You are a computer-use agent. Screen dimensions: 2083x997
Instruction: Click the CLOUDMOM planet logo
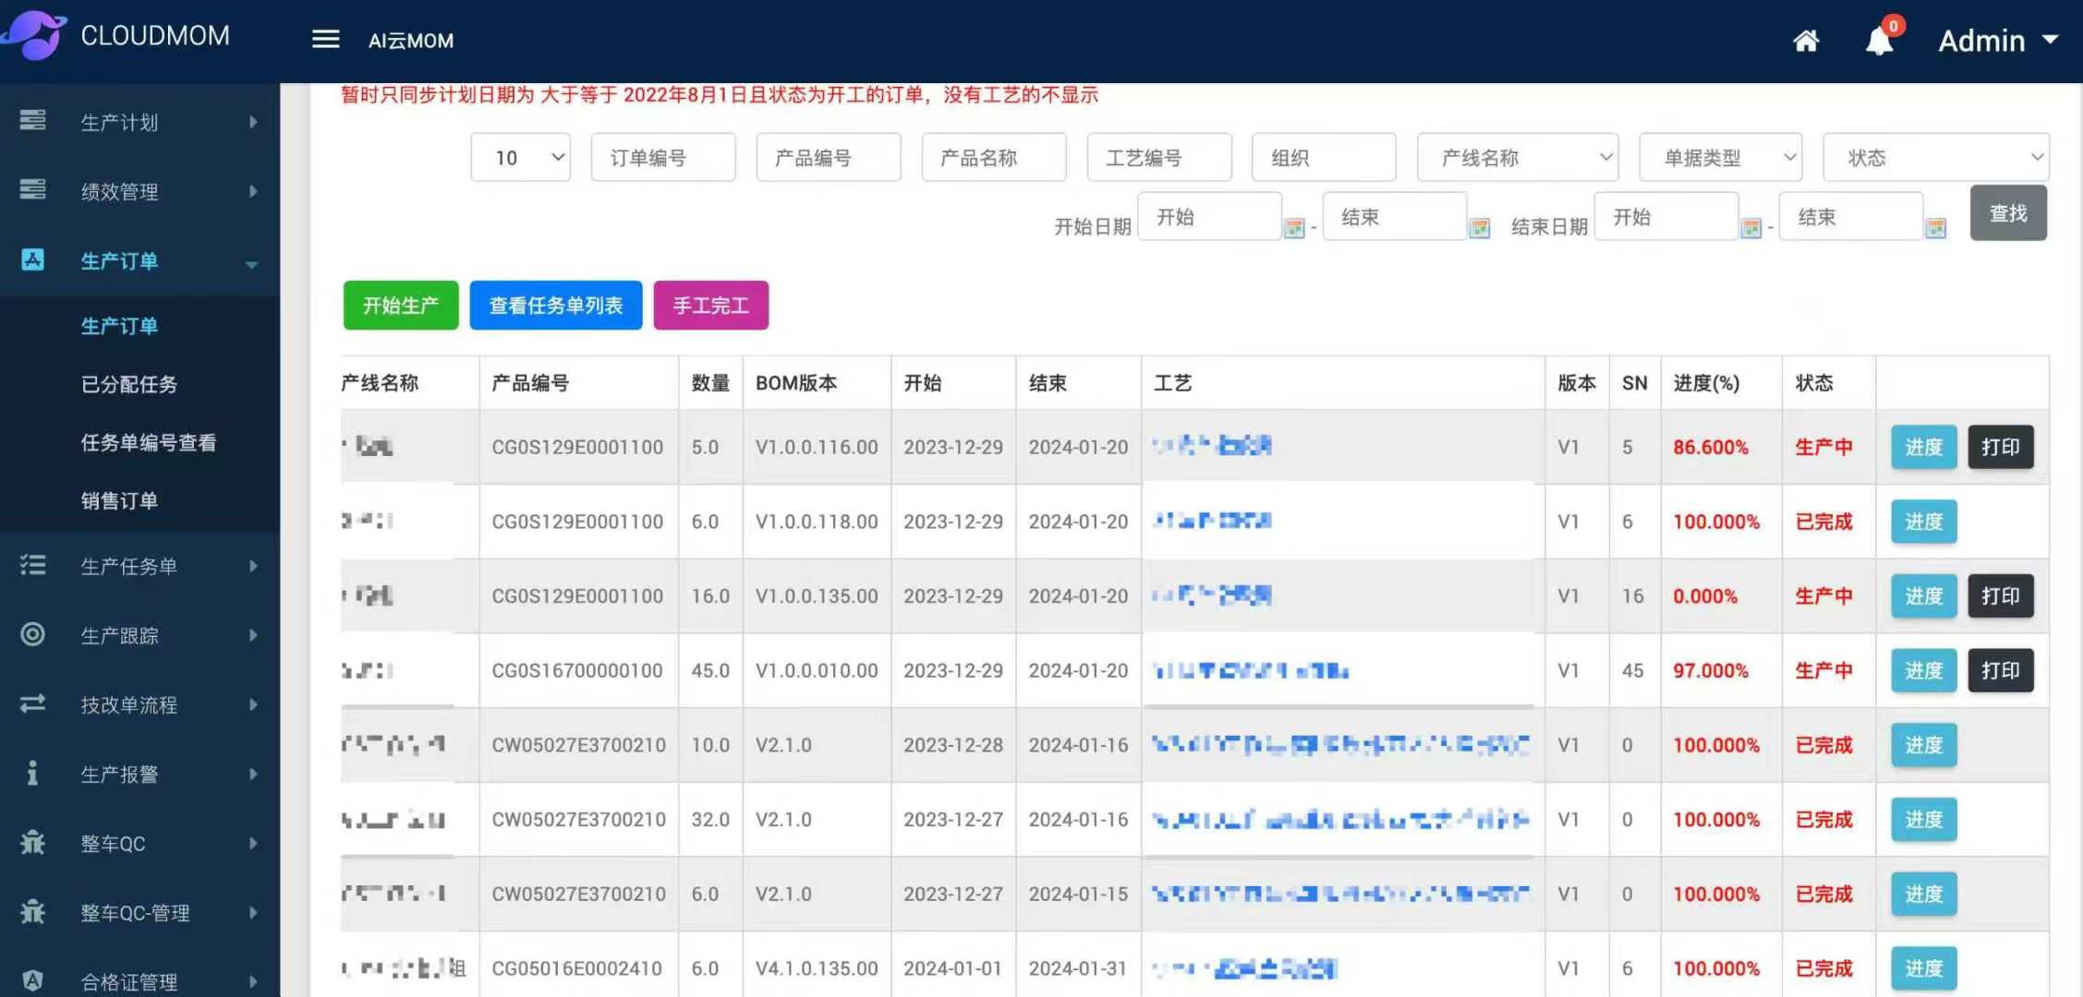pyautogui.click(x=34, y=35)
